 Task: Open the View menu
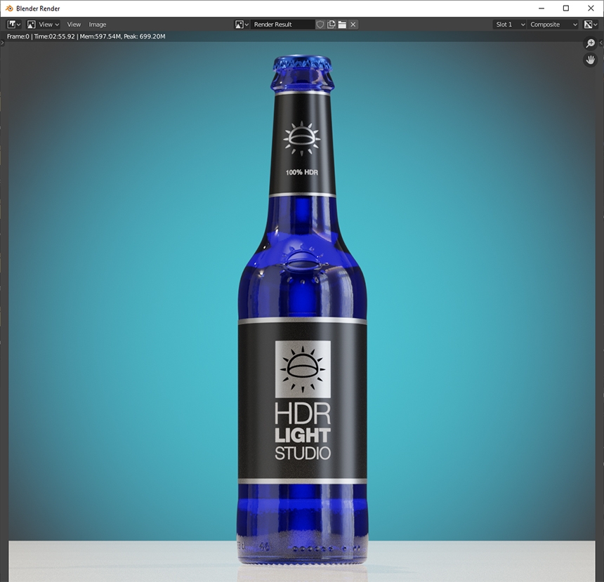point(74,25)
